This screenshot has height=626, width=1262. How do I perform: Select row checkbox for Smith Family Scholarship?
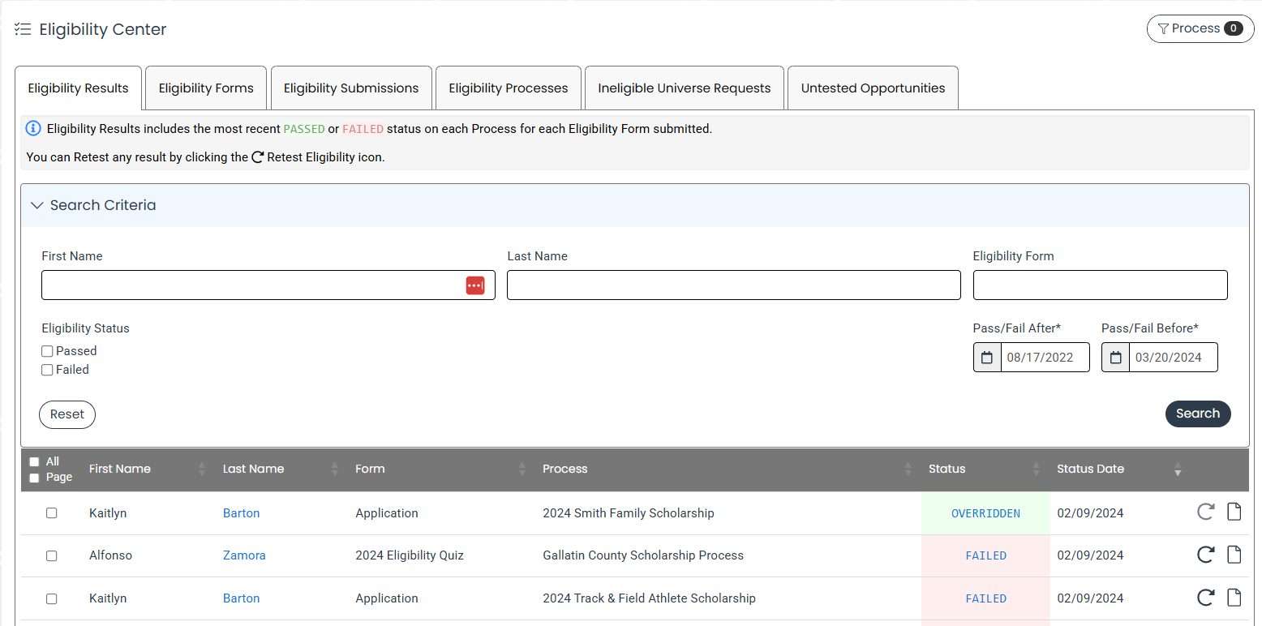(52, 513)
